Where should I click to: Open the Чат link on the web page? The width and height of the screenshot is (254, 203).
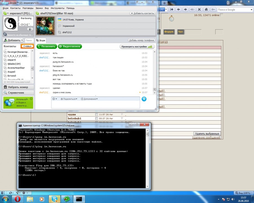[180, 32]
